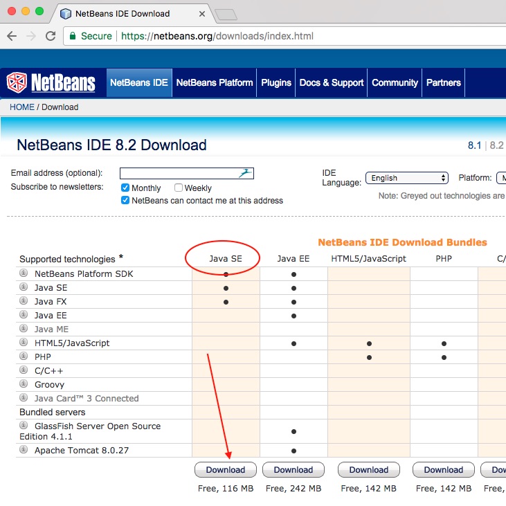The height and width of the screenshot is (506, 506).
Task: Uncheck NetBeans can contact me checkbox
Action: point(125,201)
